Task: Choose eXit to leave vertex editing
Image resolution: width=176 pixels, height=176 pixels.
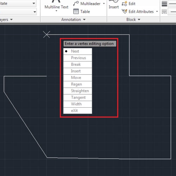Action: pyautogui.click(x=77, y=111)
